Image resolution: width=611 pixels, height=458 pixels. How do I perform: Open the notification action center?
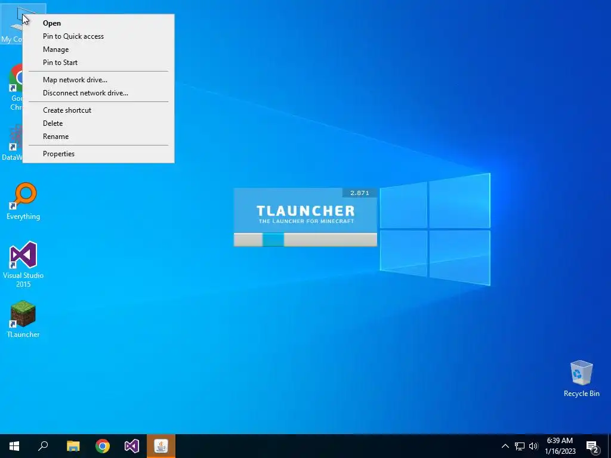pos(593,447)
